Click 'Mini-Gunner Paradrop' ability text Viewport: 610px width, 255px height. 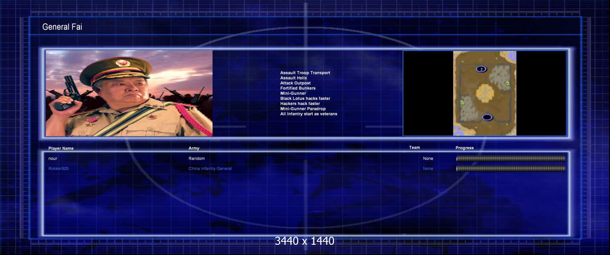pos(303,108)
